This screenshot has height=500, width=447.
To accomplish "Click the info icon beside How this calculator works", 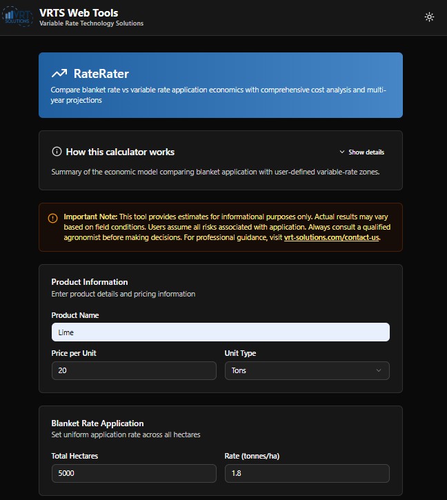I will pos(57,152).
